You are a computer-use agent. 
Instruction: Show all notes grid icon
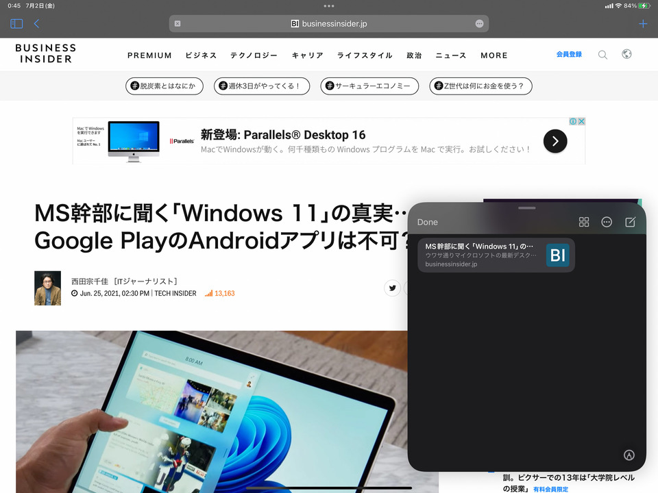click(584, 222)
